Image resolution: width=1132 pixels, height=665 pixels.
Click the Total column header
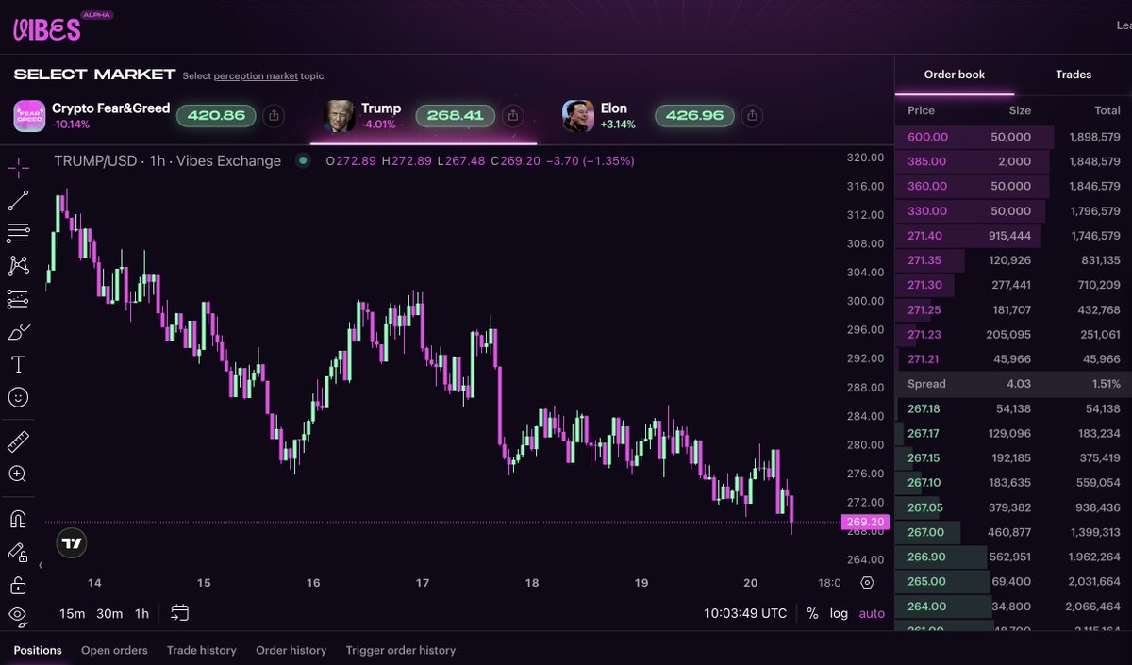pyautogui.click(x=1107, y=110)
